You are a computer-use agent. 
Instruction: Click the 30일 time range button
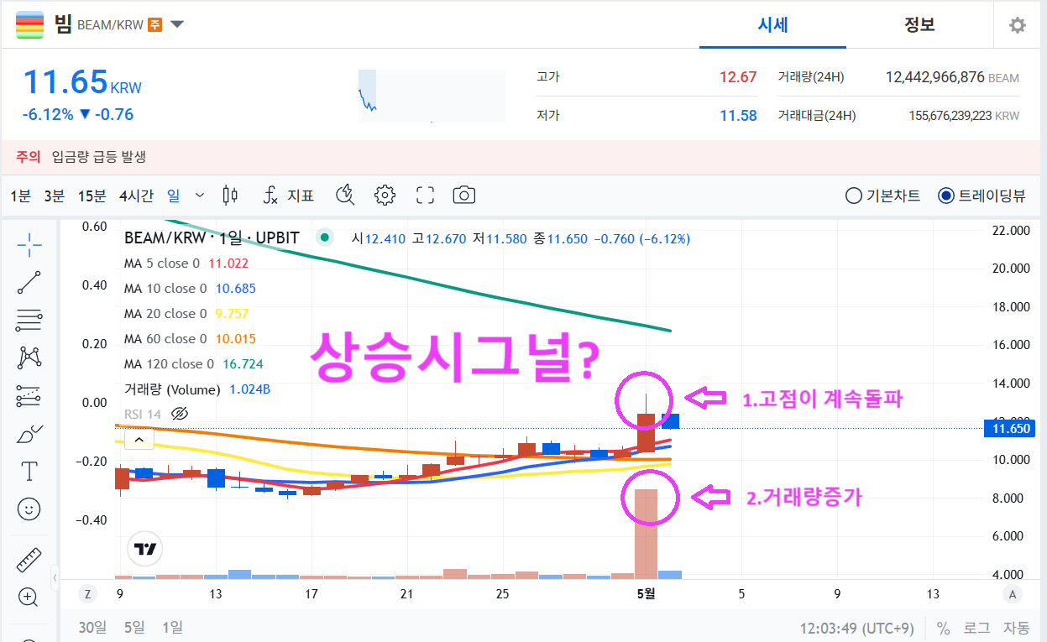click(92, 626)
